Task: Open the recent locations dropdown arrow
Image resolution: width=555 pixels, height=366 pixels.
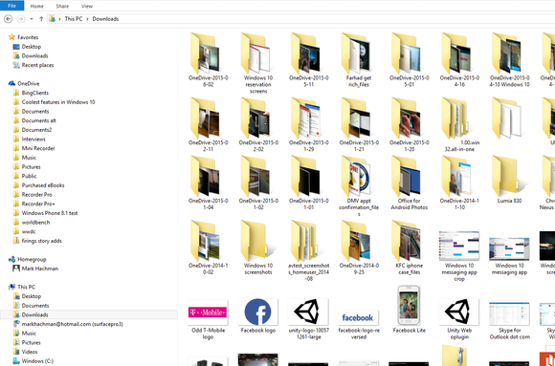Action: [x=32, y=19]
